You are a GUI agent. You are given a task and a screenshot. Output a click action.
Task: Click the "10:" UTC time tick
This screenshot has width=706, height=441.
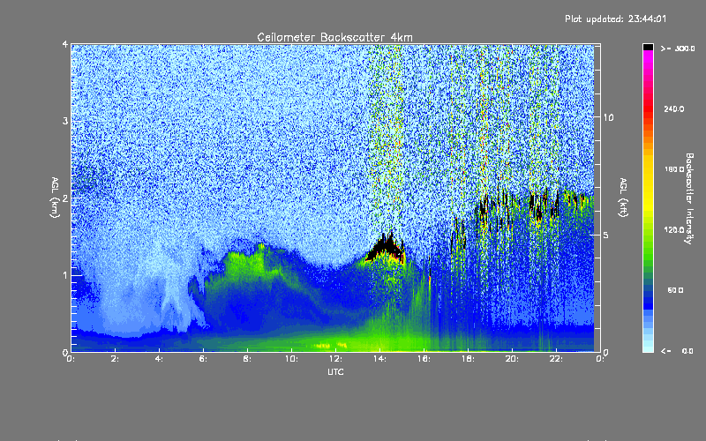coord(292,359)
